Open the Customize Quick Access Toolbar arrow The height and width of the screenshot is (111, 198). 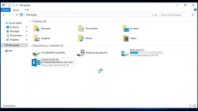[16, 5]
